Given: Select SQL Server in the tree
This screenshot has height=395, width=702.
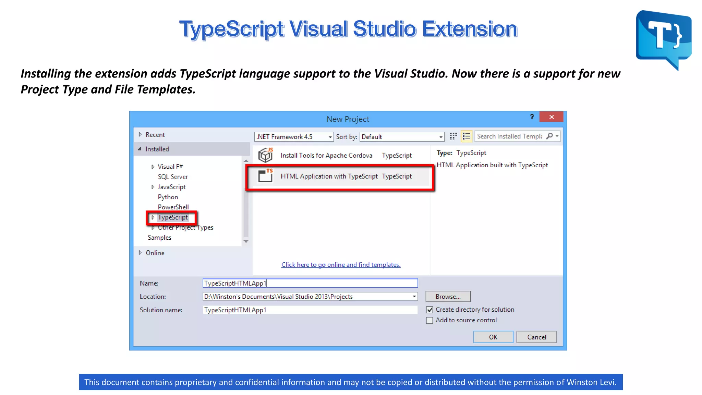Looking at the screenshot, I should pyautogui.click(x=173, y=177).
